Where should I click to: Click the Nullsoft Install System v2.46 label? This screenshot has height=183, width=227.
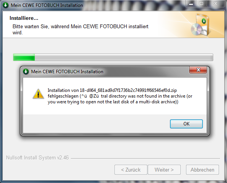38,157
